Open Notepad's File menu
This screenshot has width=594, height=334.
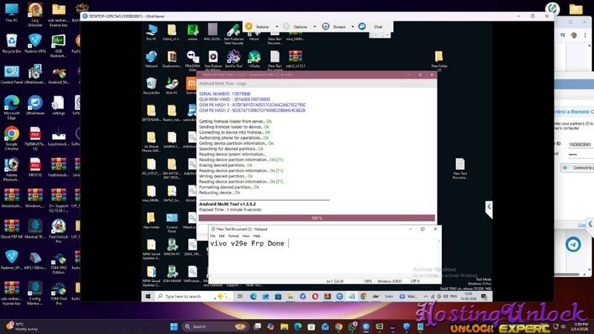213,236
